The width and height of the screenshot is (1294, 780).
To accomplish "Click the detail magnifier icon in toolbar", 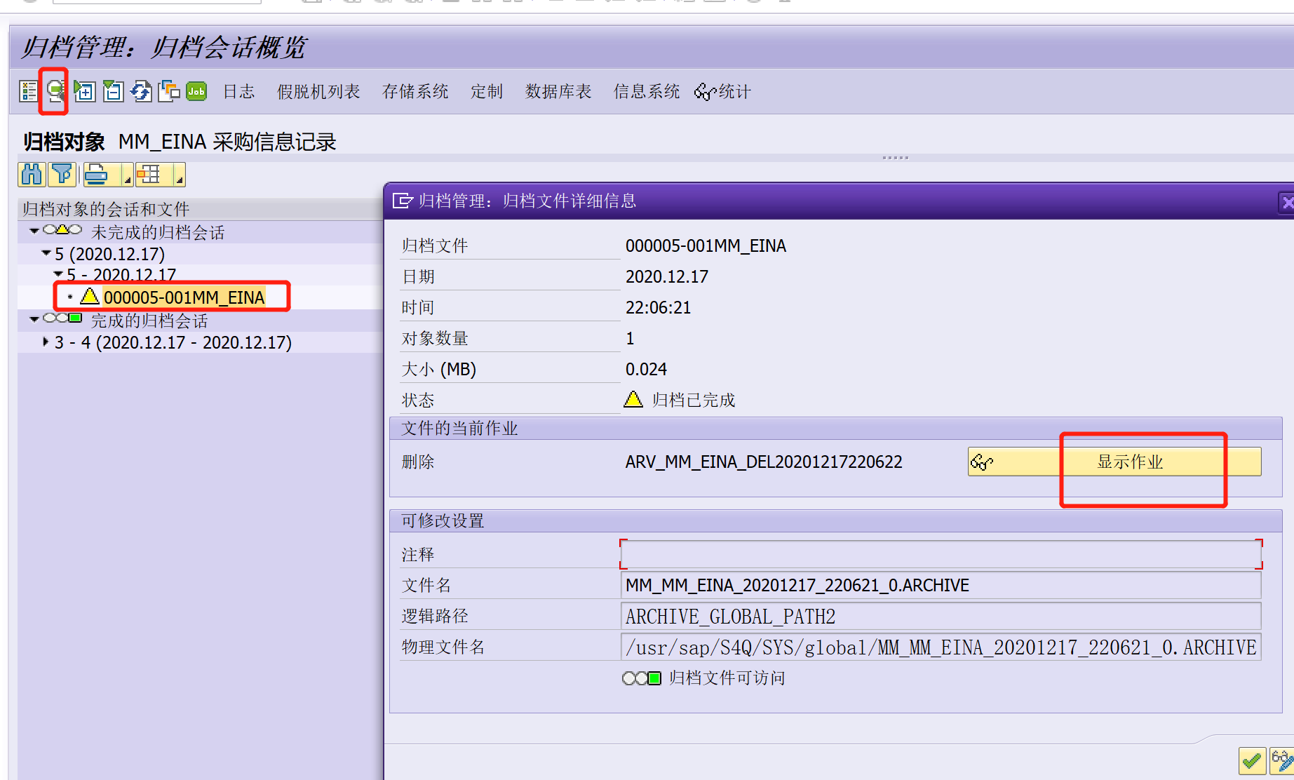I will 55,91.
